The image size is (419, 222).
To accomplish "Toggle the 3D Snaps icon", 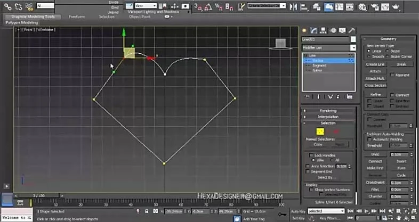I will point(198,7).
